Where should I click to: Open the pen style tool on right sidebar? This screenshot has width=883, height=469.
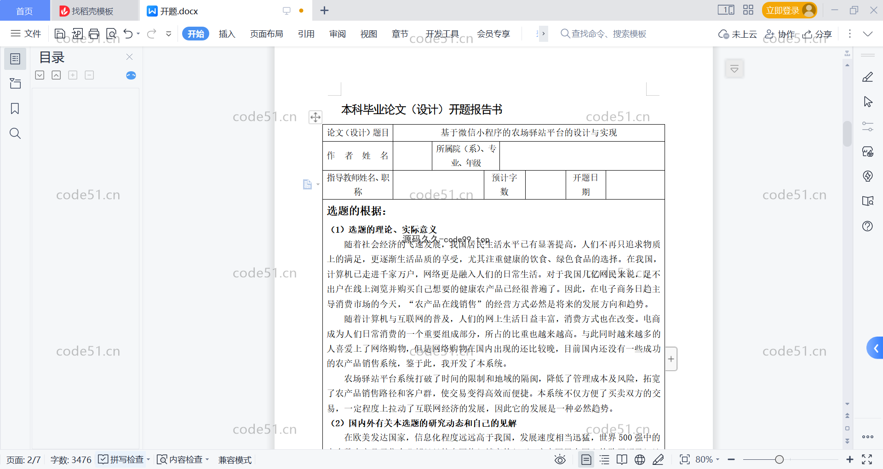point(868,77)
